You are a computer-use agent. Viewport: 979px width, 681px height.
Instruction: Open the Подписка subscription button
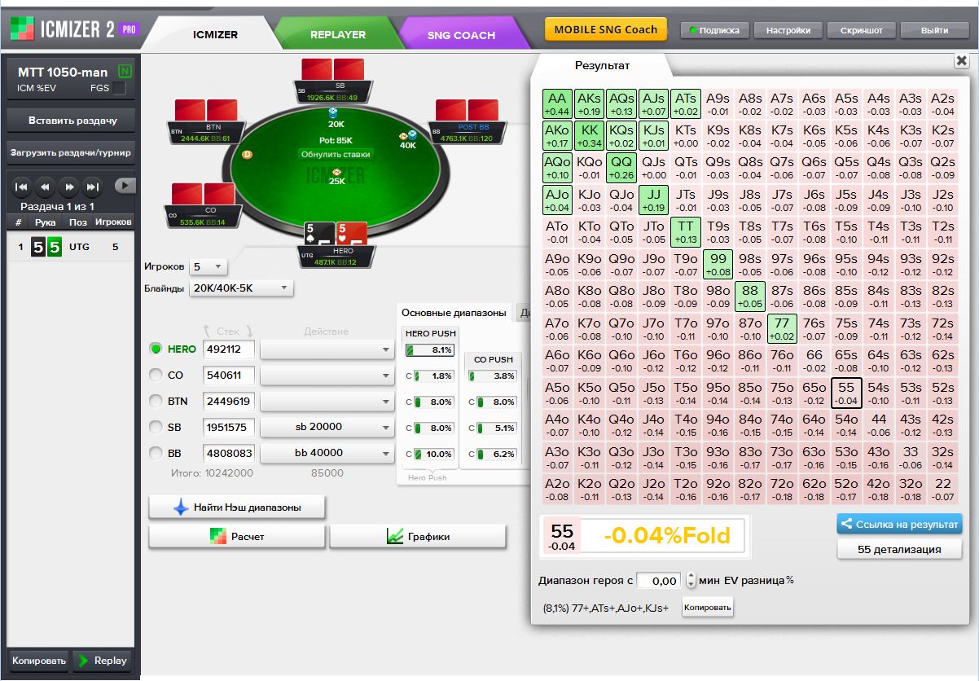(713, 30)
